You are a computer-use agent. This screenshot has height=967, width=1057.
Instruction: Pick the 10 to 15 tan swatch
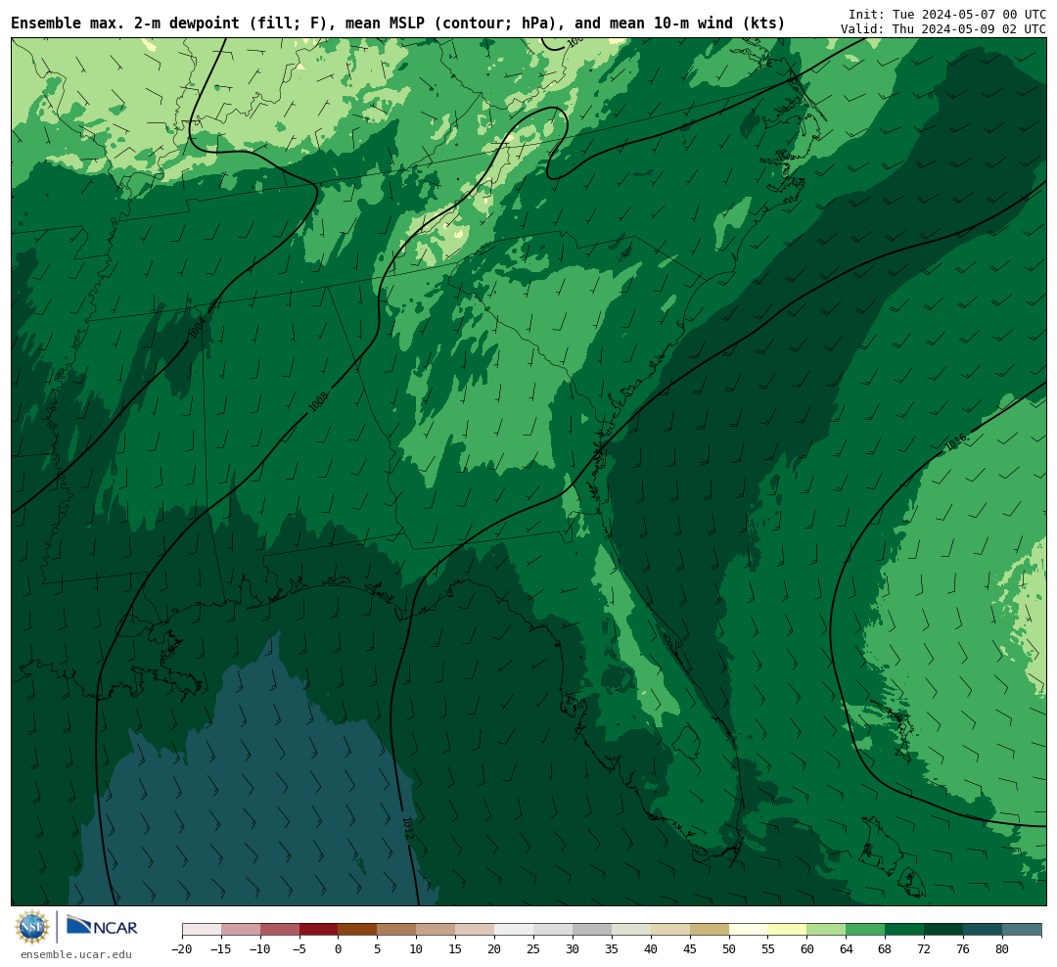437,929
